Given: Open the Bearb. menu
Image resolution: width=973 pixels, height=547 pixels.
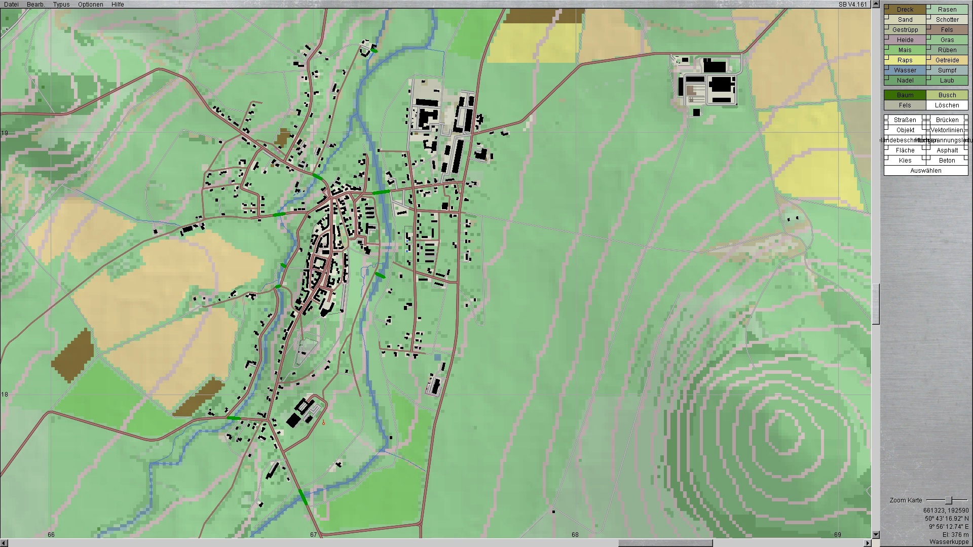Looking at the screenshot, I should (35, 5).
